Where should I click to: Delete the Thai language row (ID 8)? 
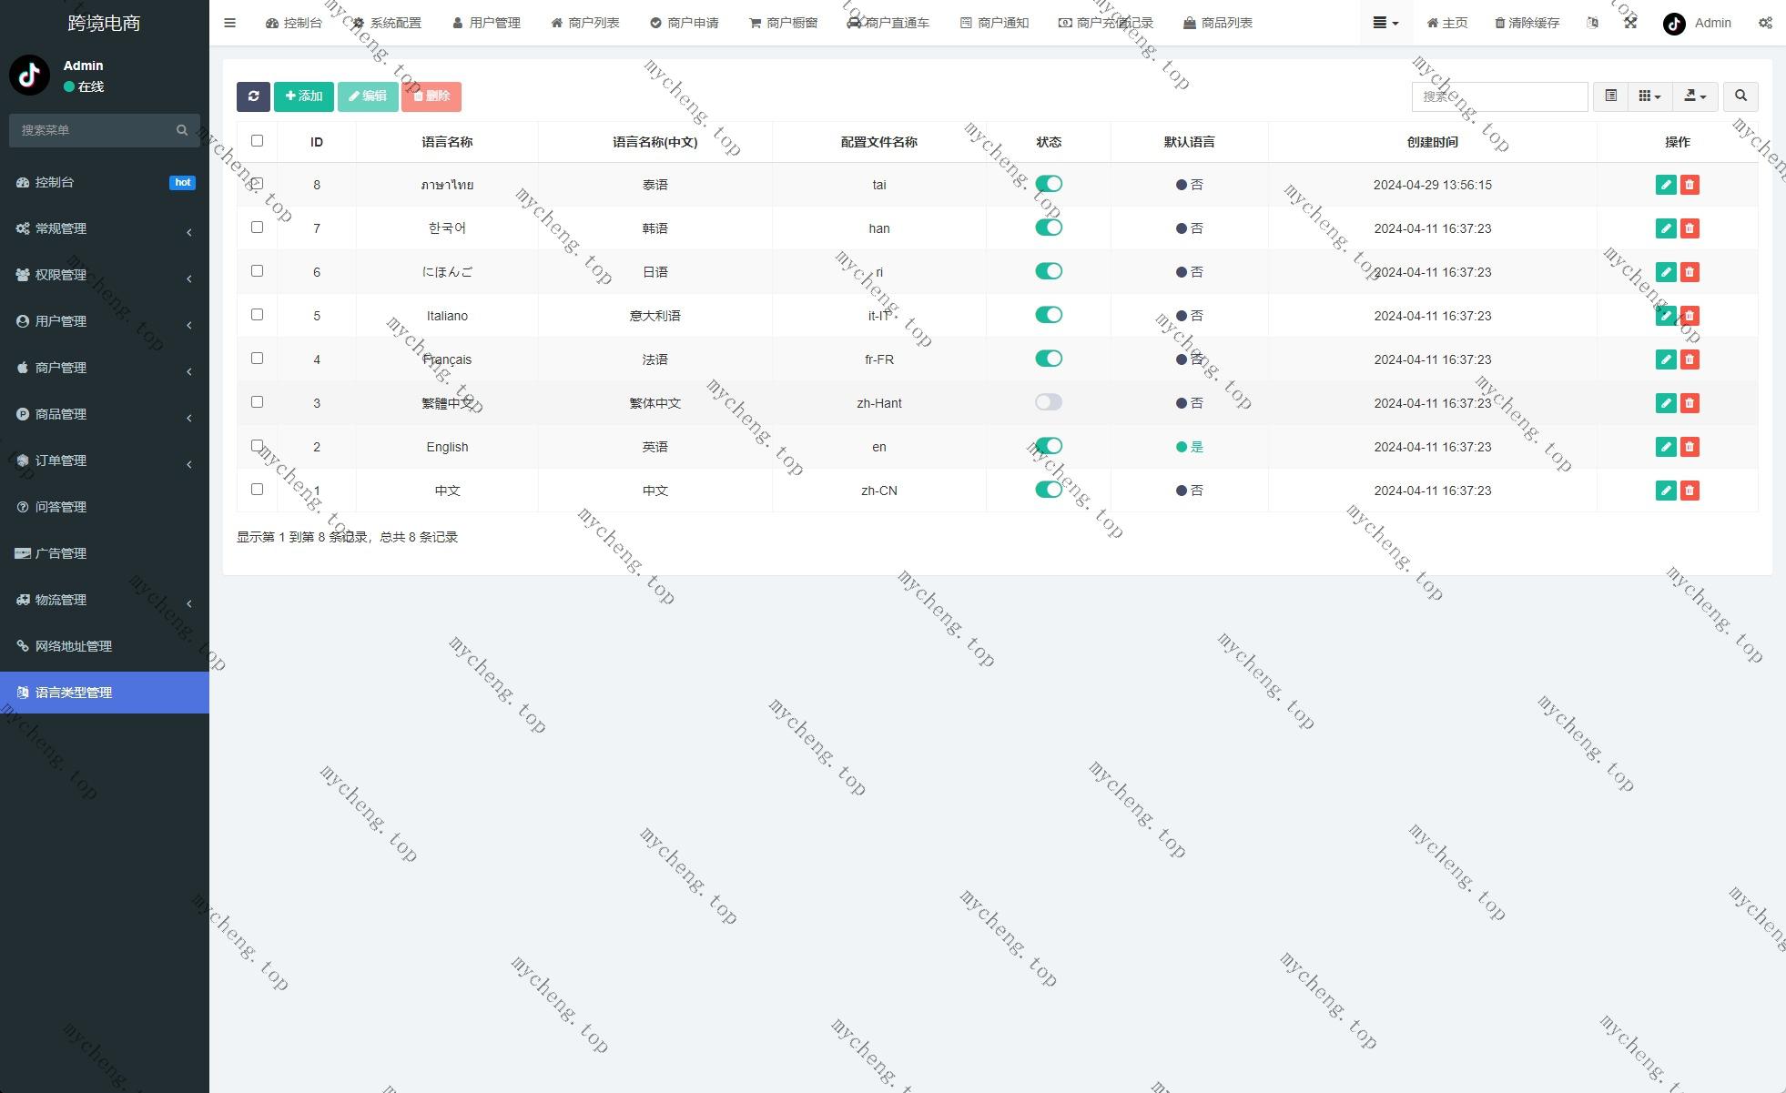[x=1690, y=185]
